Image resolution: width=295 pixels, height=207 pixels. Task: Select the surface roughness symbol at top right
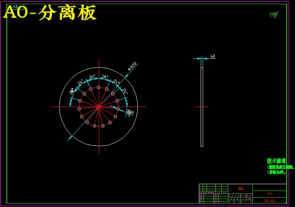pyautogui.click(x=274, y=15)
